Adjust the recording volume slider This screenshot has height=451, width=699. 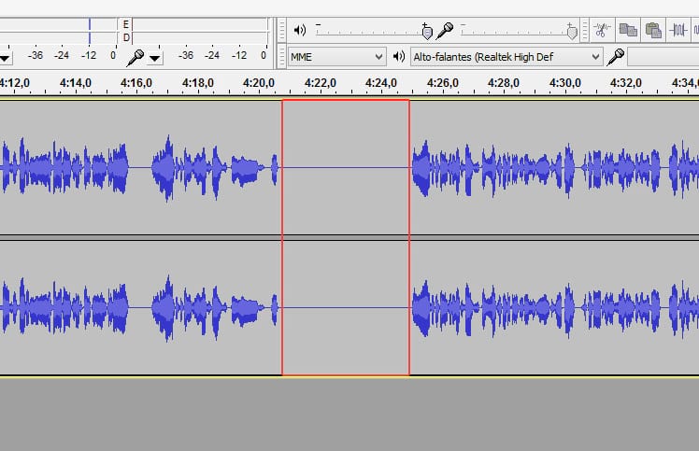520,31
